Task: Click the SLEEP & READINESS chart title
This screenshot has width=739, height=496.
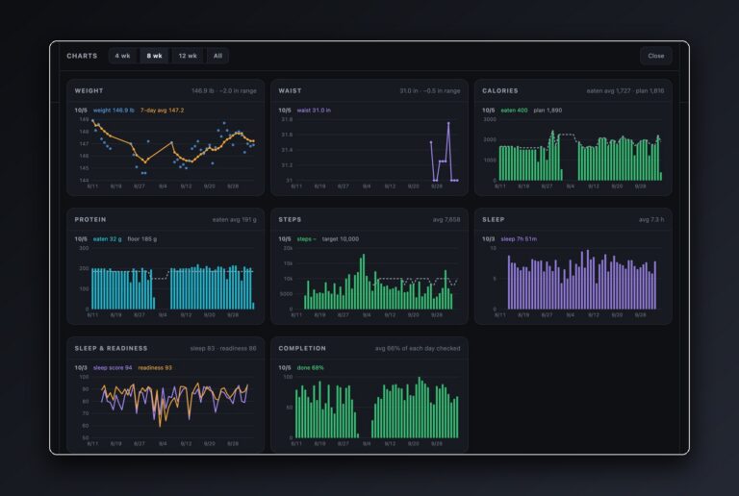Action: [x=111, y=348]
